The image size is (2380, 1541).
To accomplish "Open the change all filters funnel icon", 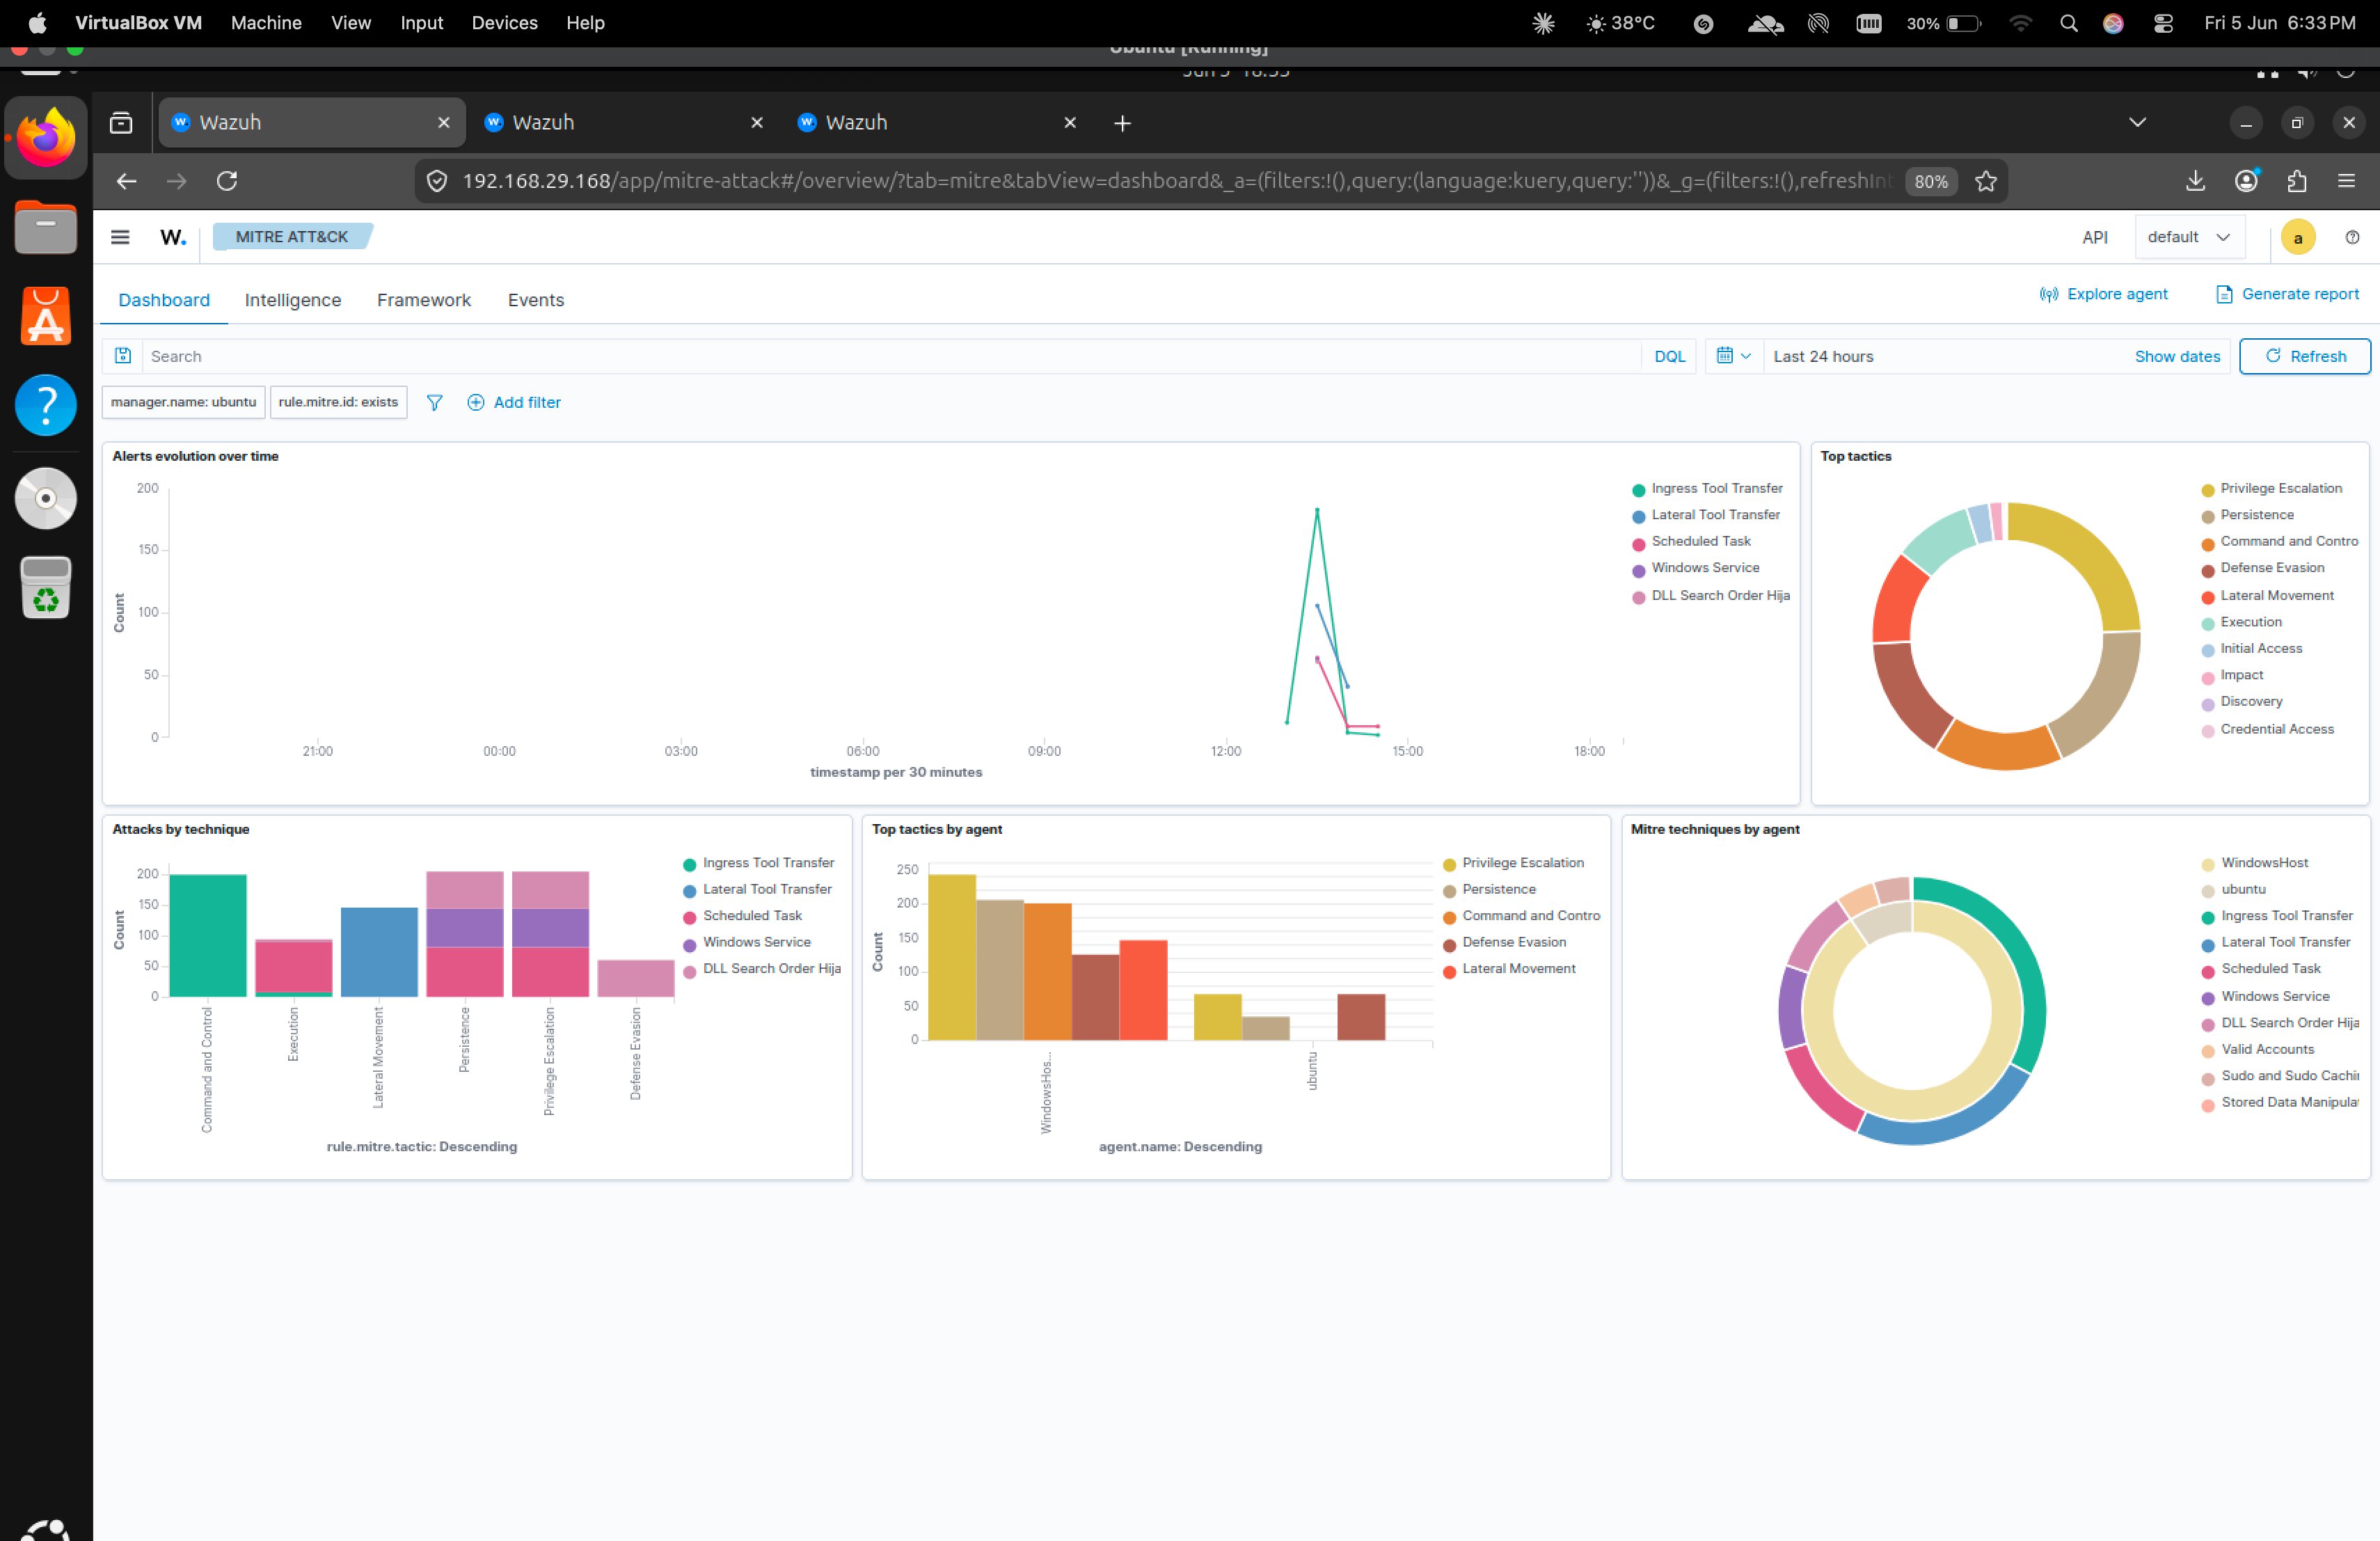I will pyautogui.click(x=434, y=402).
